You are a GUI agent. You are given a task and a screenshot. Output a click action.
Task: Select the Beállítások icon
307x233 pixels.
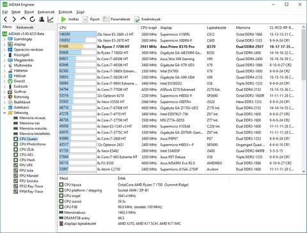(10, 102)
